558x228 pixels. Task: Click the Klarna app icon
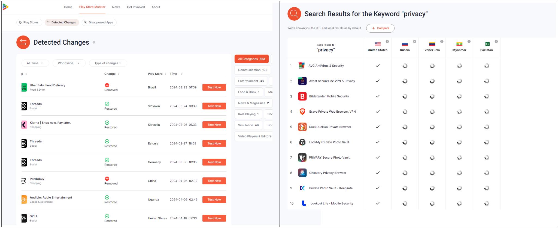[x=24, y=125]
